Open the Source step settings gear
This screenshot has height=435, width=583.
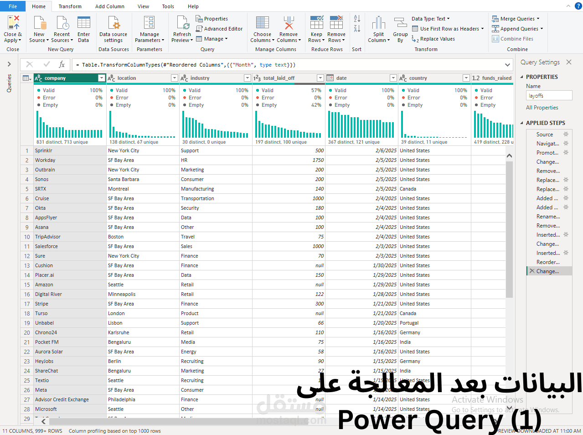point(566,134)
